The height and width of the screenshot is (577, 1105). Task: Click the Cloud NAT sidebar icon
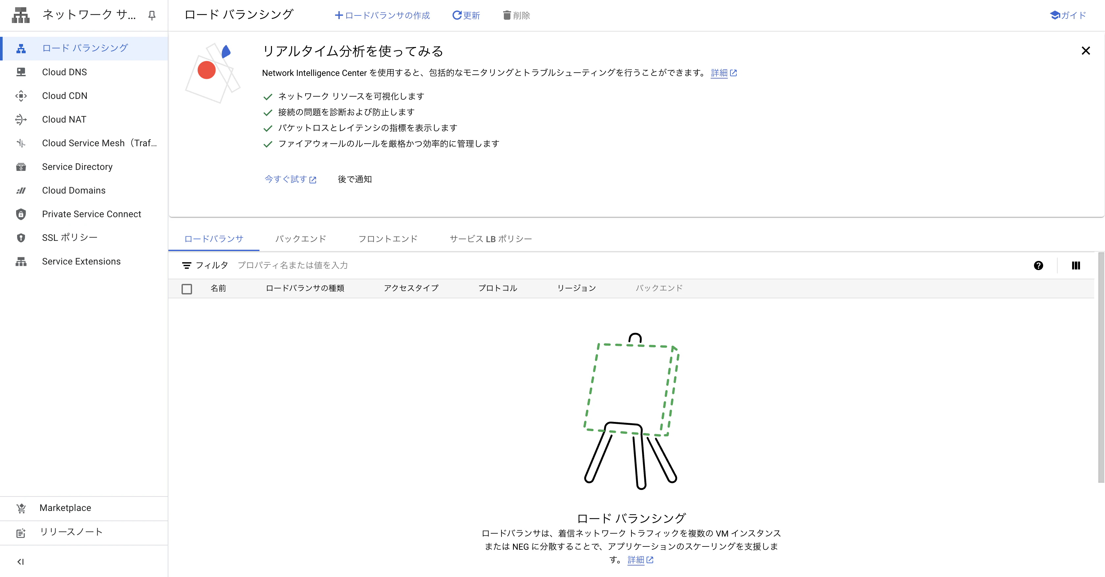coord(21,119)
